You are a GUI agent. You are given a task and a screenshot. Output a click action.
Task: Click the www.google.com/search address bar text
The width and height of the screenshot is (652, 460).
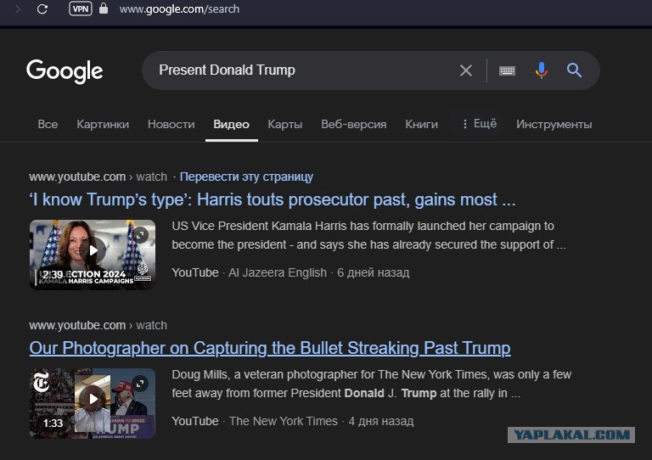pyautogui.click(x=179, y=8)
